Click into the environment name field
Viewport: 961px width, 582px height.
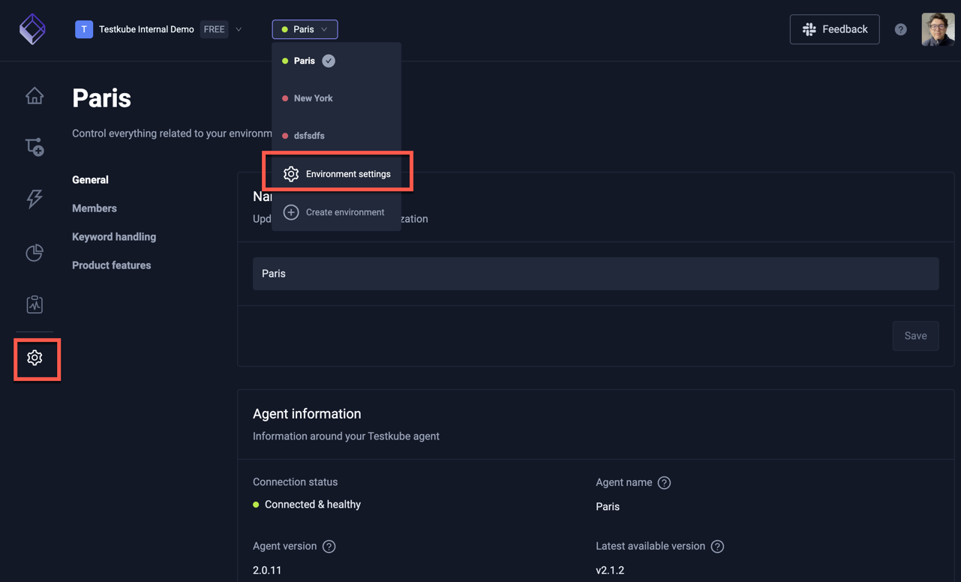click(x=596, y=274)
